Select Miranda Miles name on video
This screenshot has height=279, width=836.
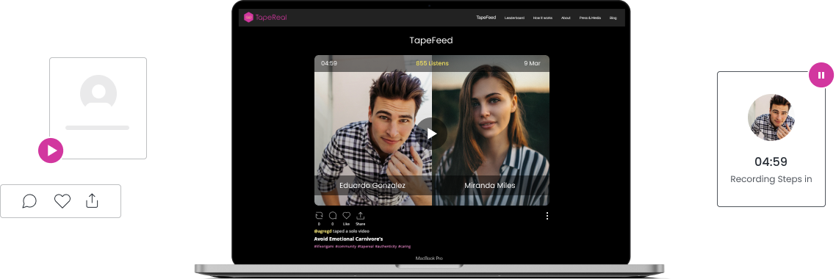(x=490, y=186)
